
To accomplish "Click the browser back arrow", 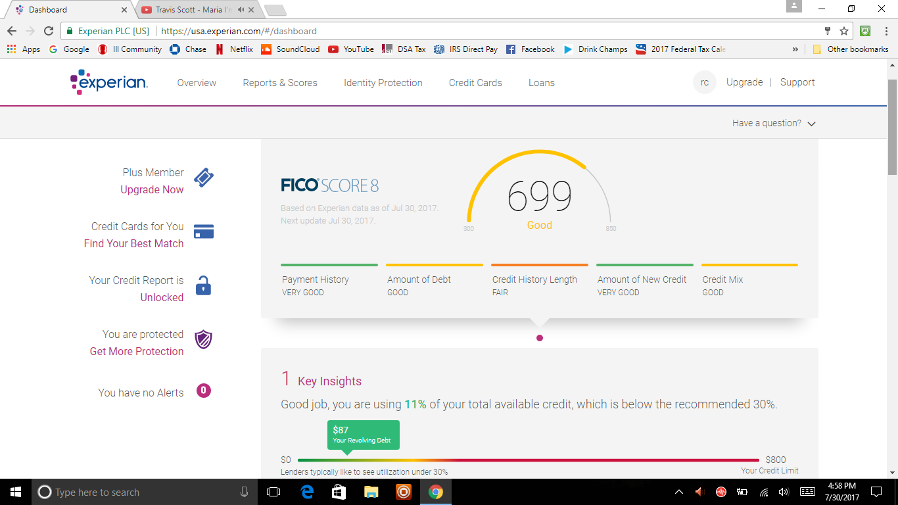I will point(12,31).
